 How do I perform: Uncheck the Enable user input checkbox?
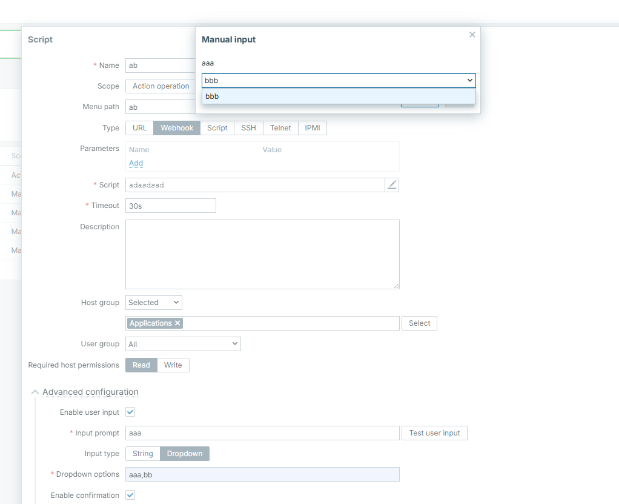[x=130, y=412]
